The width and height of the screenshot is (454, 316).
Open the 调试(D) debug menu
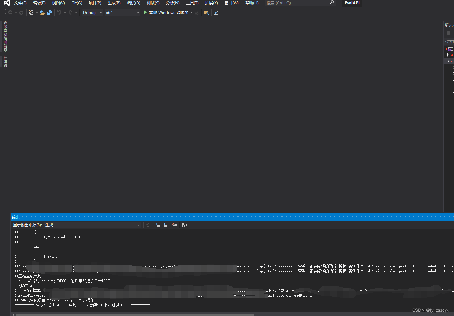pos(134,3)
